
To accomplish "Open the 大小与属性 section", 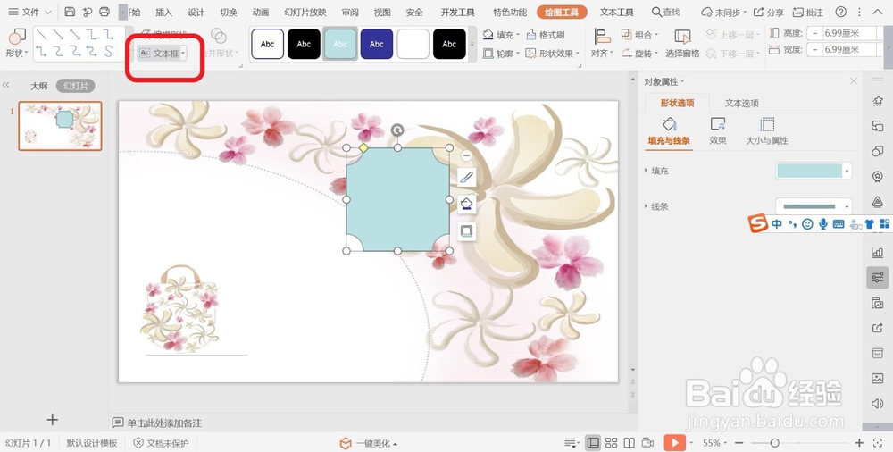I will 767,131.
